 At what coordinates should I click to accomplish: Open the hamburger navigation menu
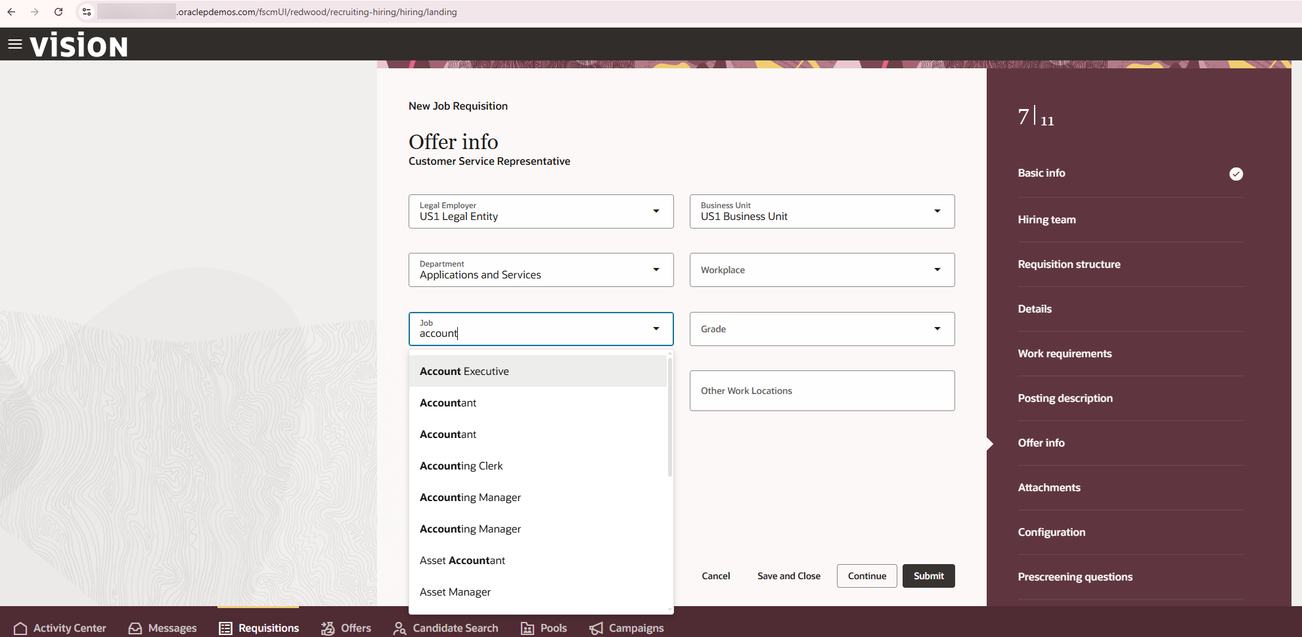14,44
